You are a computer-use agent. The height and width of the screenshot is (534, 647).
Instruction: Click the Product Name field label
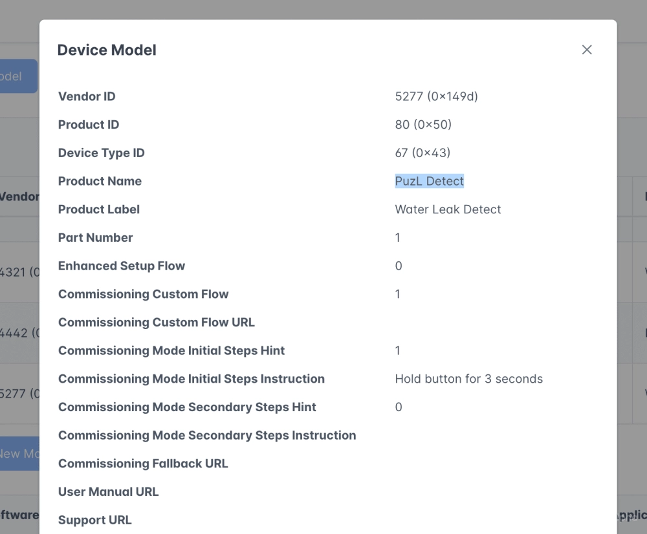click(100, 181)
